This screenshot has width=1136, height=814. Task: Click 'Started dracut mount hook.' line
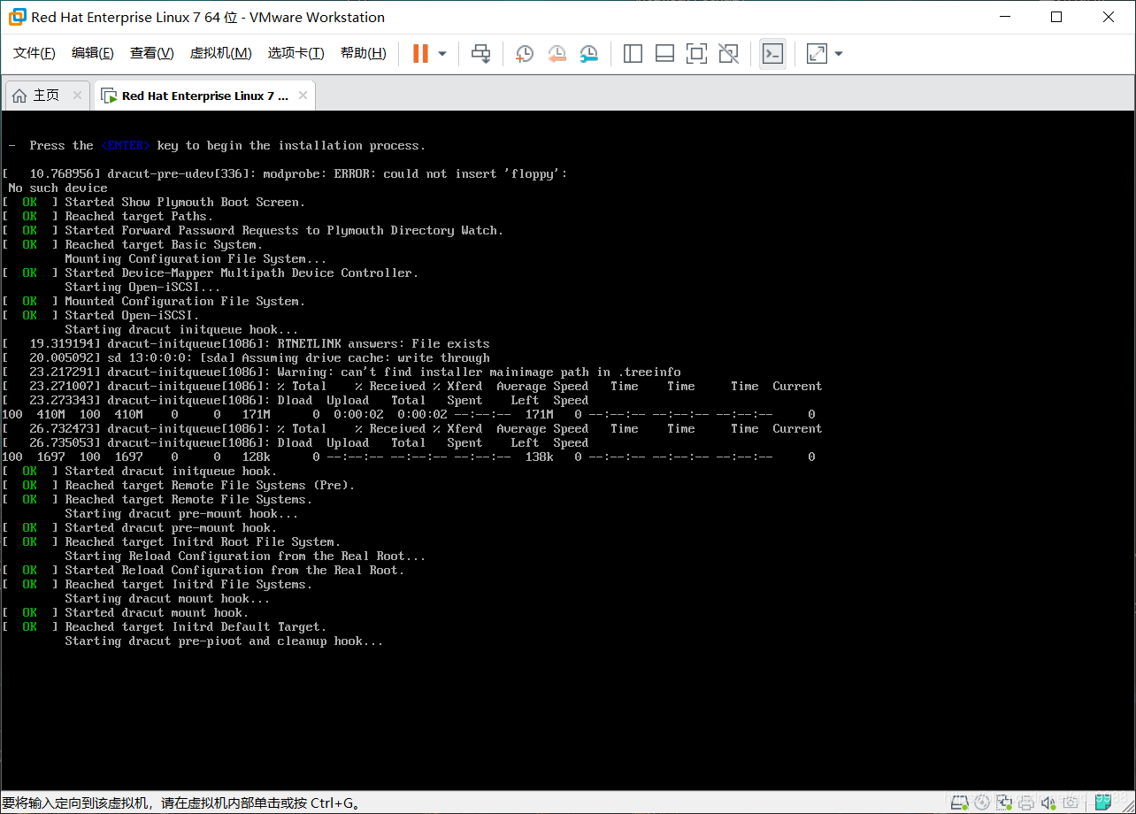(157, 612)
